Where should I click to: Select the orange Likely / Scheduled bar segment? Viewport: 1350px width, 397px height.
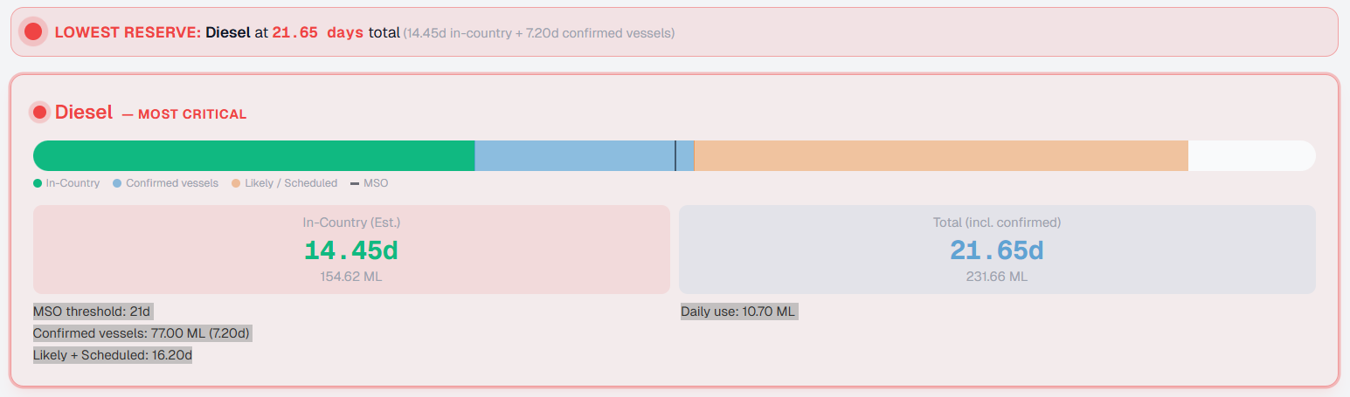pos(940,155)
